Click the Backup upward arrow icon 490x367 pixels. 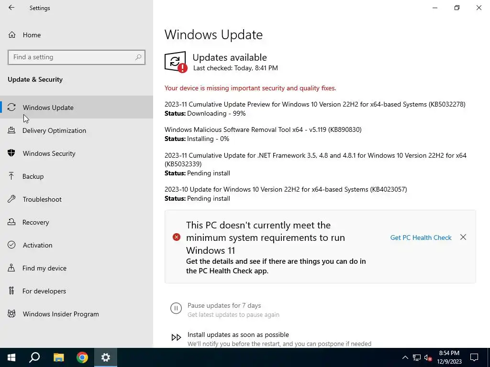pyautogui.click(x=11, y=176)
